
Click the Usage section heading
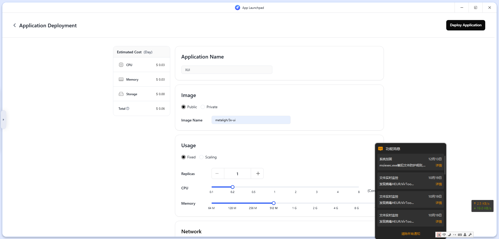188,145
